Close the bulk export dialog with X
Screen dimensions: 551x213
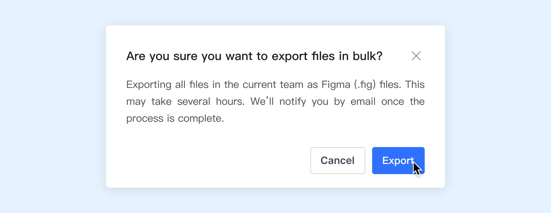[416, 56]
